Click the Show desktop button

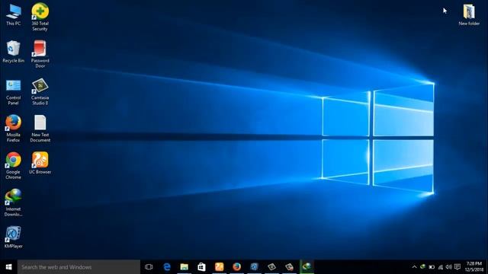pyautogui.click(x=486, y=267)
